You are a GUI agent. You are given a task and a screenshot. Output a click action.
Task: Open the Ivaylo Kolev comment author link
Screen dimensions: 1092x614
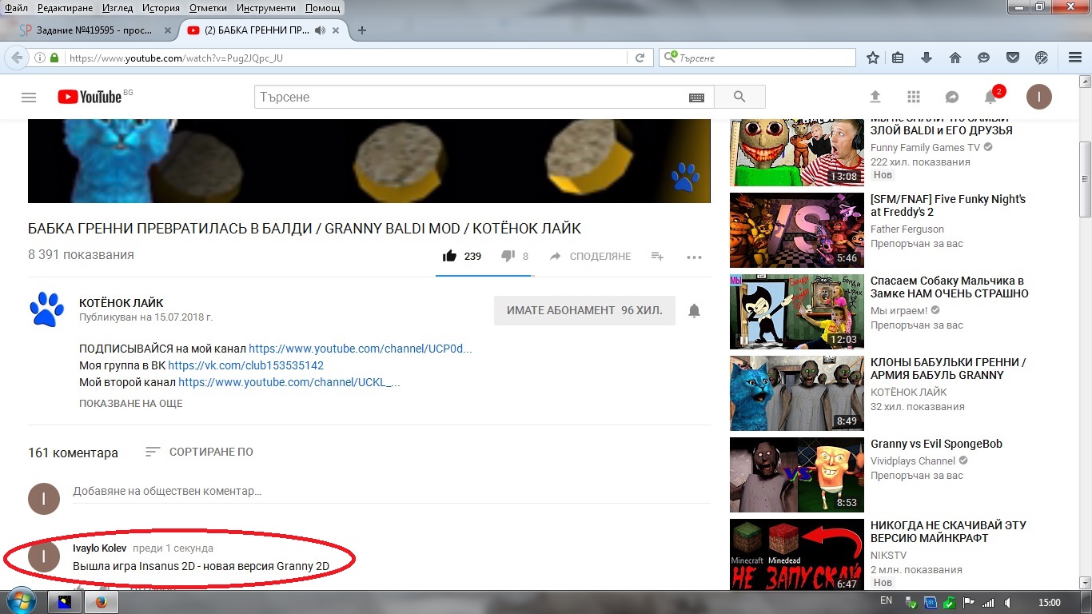(99, 548)
